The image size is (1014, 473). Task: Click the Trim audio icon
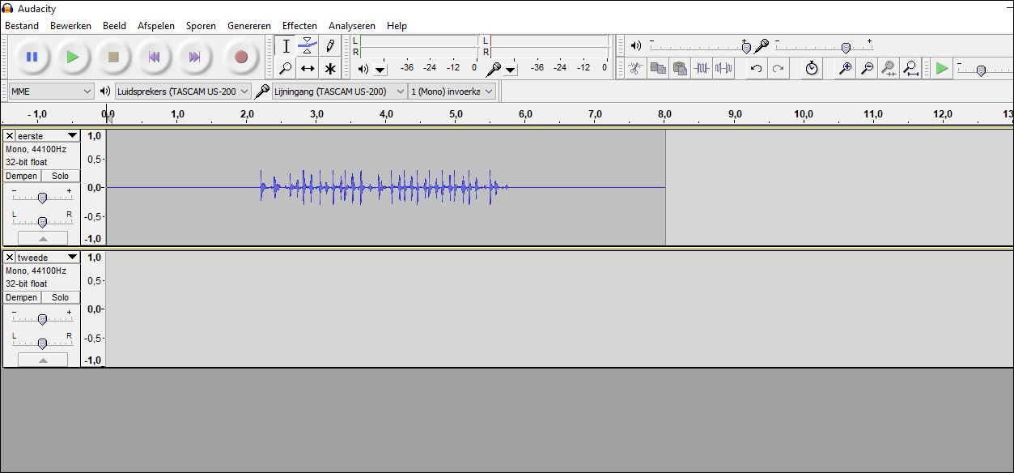tap(702, 68)
